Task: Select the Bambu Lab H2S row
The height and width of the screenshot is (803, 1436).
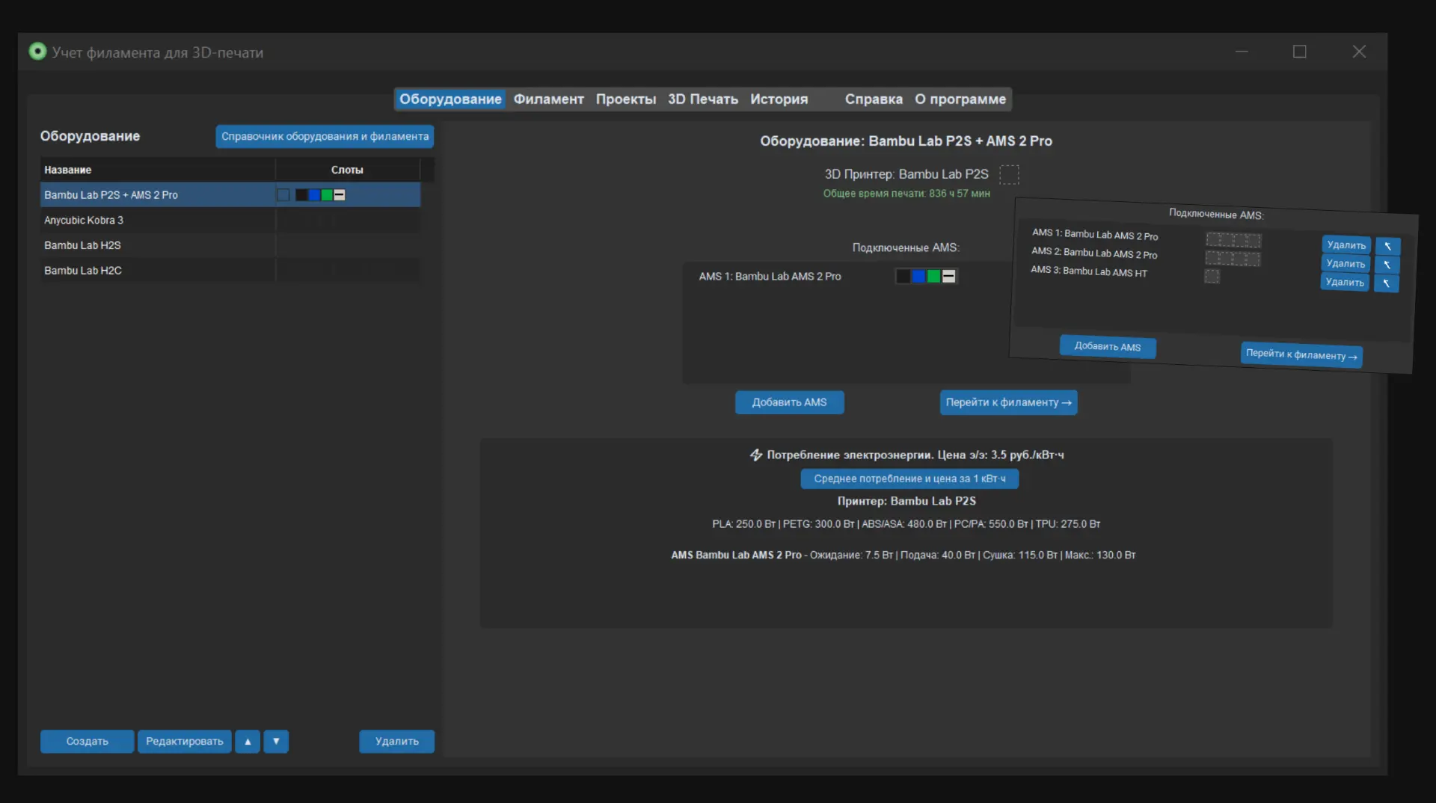Action: (230, 245)
